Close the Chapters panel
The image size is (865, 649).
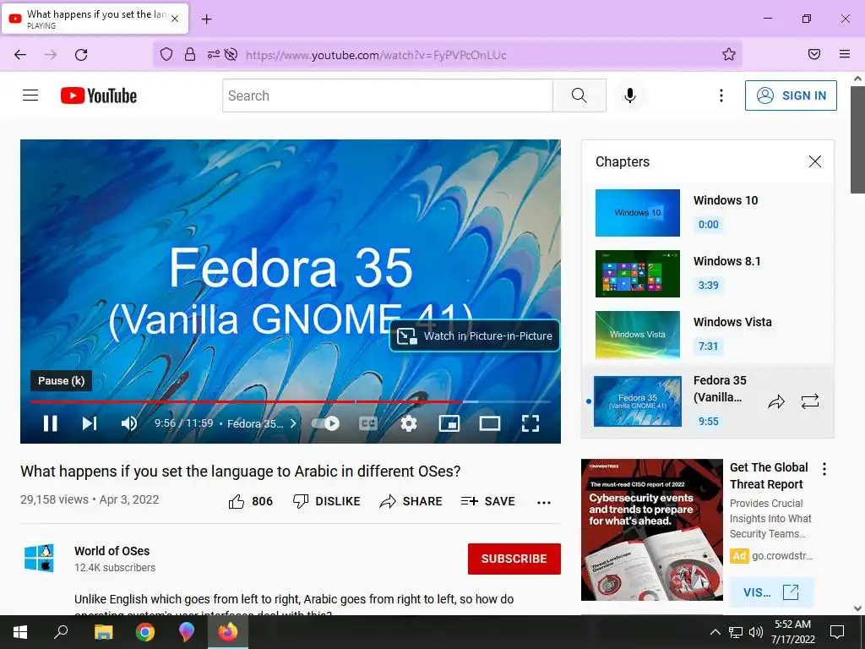815,161
